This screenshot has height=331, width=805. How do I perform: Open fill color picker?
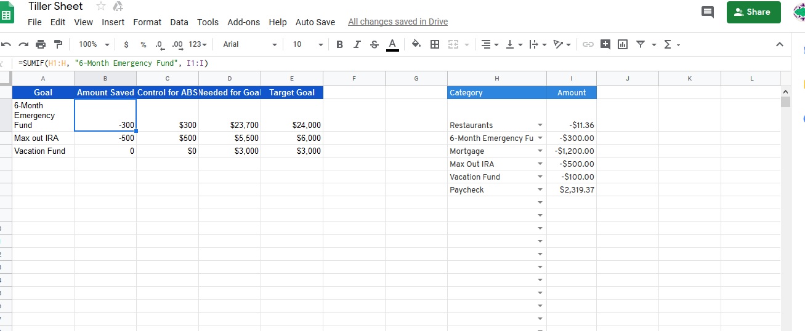417,44
